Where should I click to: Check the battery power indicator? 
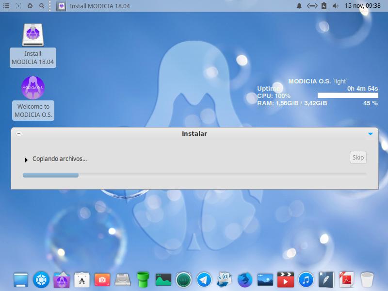point(324,6)
